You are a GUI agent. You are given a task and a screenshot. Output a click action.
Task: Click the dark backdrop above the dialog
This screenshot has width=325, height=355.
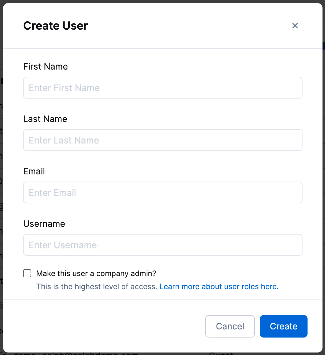click(x=162, y=1)
